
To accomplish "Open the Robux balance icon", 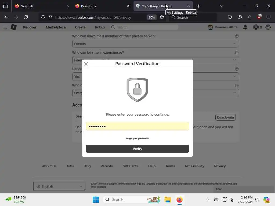I will point(256,27).
